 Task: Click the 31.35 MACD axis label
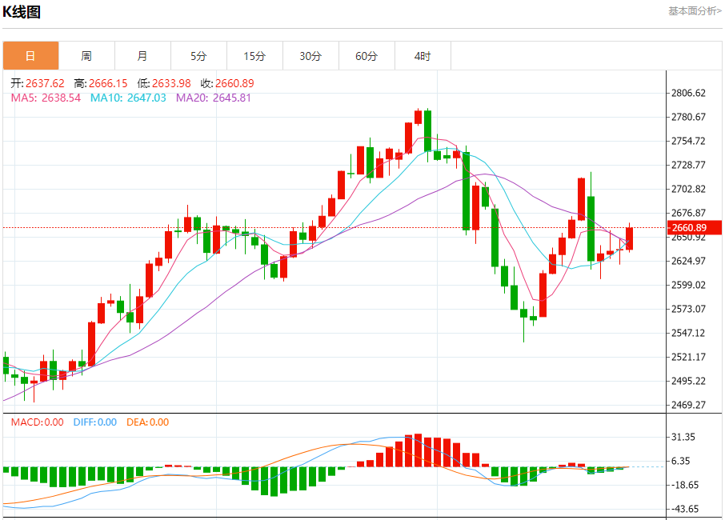(x=683, y=438)
